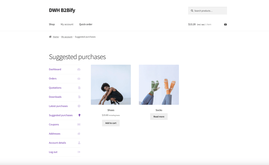Click the Dashboard gauge icon

point(79,69)
